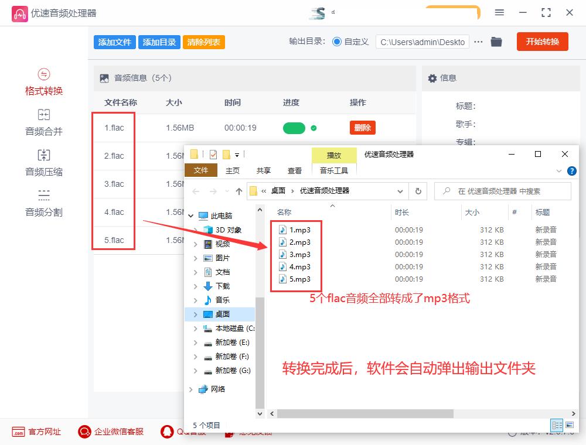Image resolution: width=586 pixels, height=445 pixels.
Task: Expand the 音乐 folder node
Action: (196, 300)
